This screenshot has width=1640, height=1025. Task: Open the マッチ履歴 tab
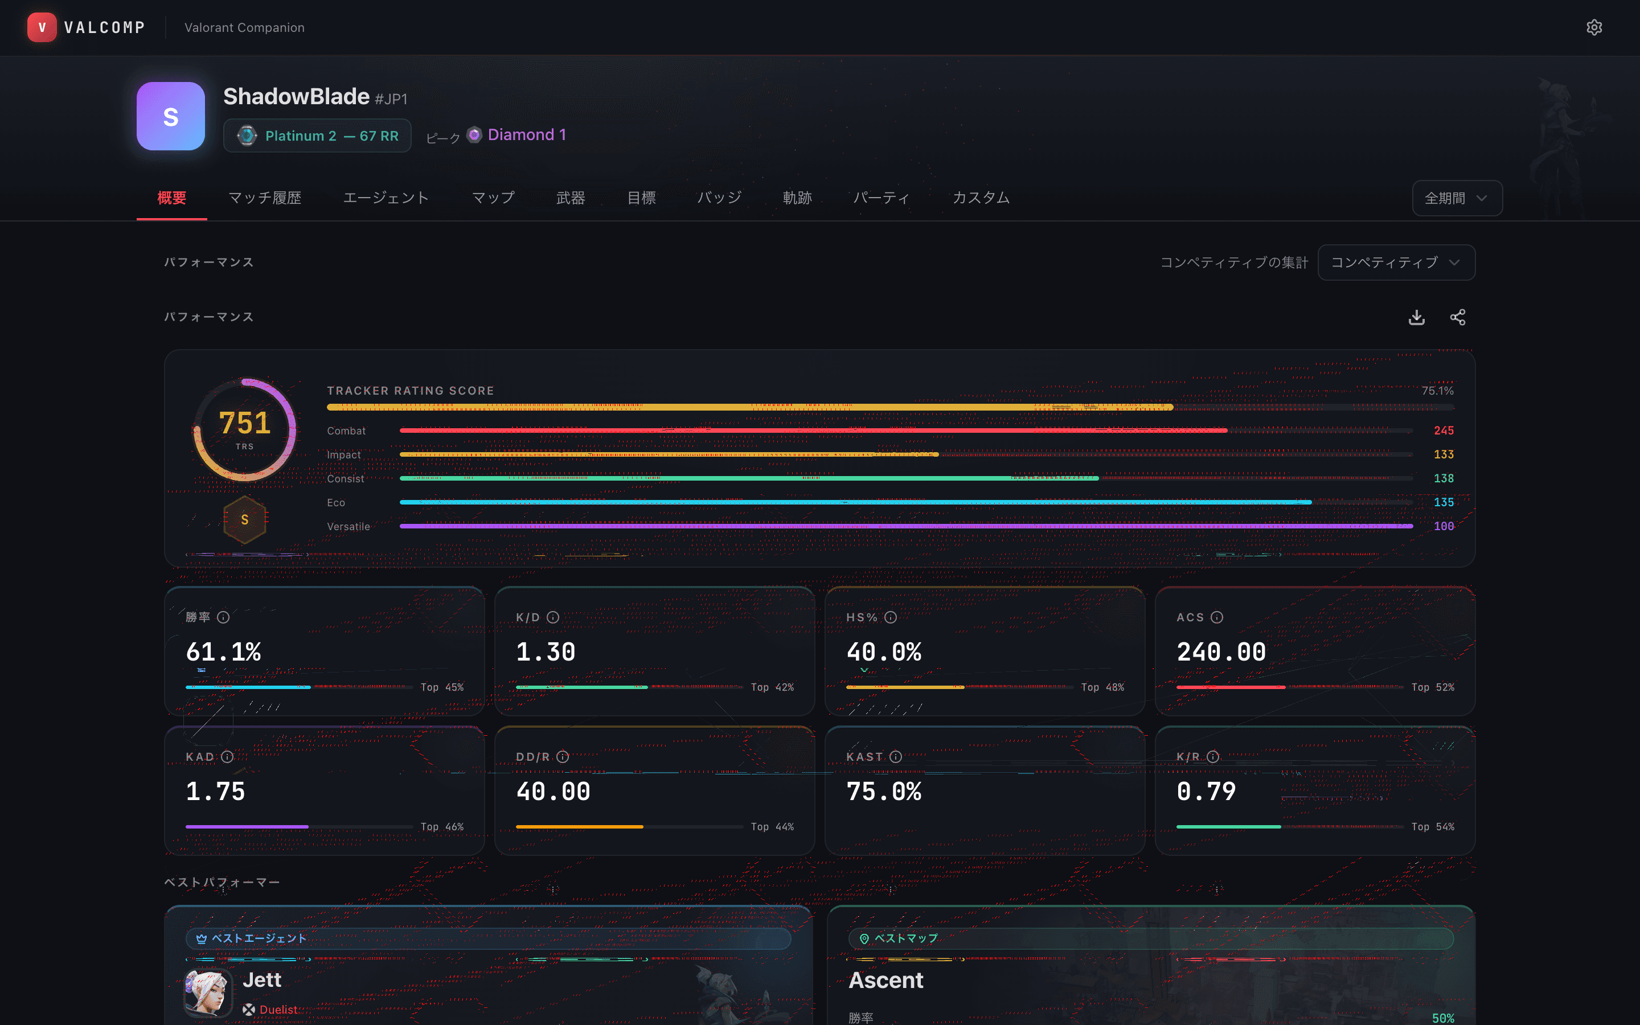[265, 198]
